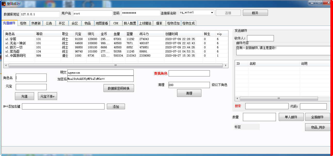Click the 创建时间 column header

point(183,34)
